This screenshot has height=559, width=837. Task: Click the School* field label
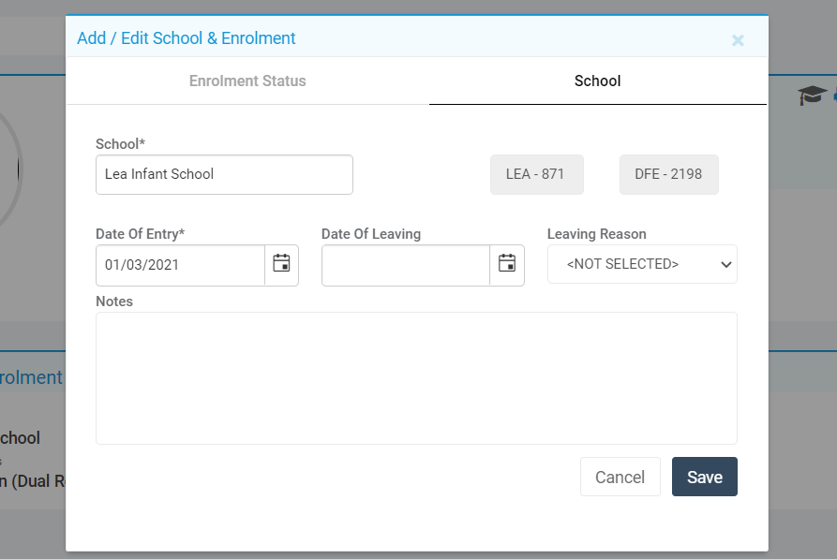pos(121,144)
